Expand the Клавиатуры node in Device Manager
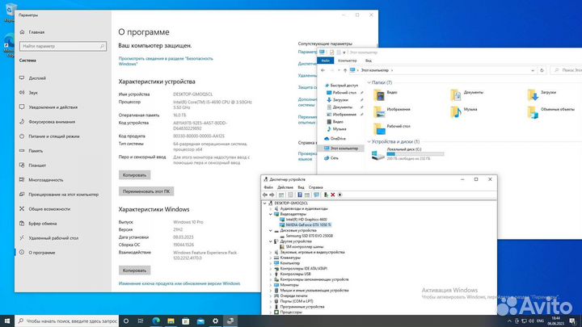Image resolution: width=582 pixels, height=327 pixels. pos(271,258)
